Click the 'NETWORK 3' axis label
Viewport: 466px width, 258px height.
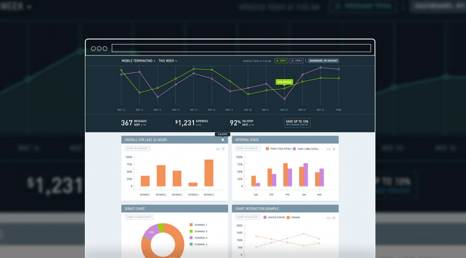[177, 195]
